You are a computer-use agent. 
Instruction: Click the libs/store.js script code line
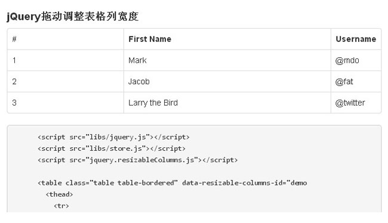[112, 148]
